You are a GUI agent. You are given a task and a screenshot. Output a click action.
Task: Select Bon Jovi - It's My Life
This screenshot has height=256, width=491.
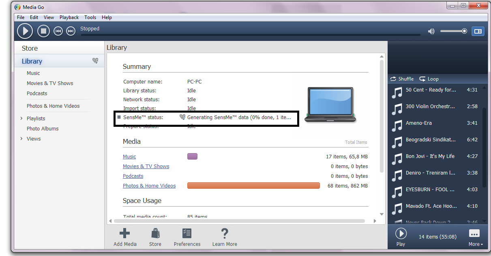435,159
